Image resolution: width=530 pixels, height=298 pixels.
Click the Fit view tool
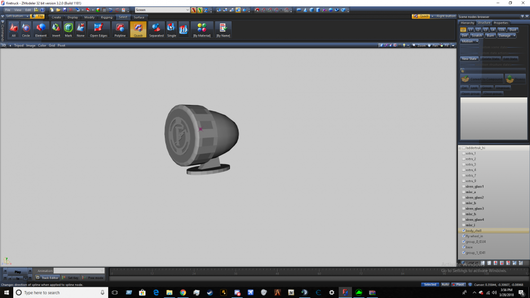point(445,45)
